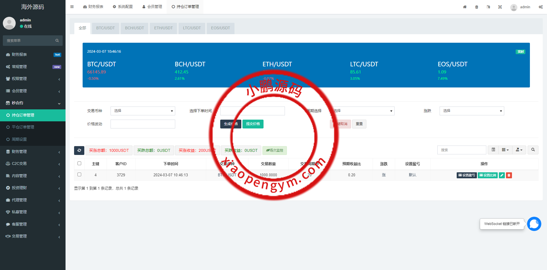The image size is (547, 270).
Task: Check the checkbox for order row 4
Action: pos(79,175)
